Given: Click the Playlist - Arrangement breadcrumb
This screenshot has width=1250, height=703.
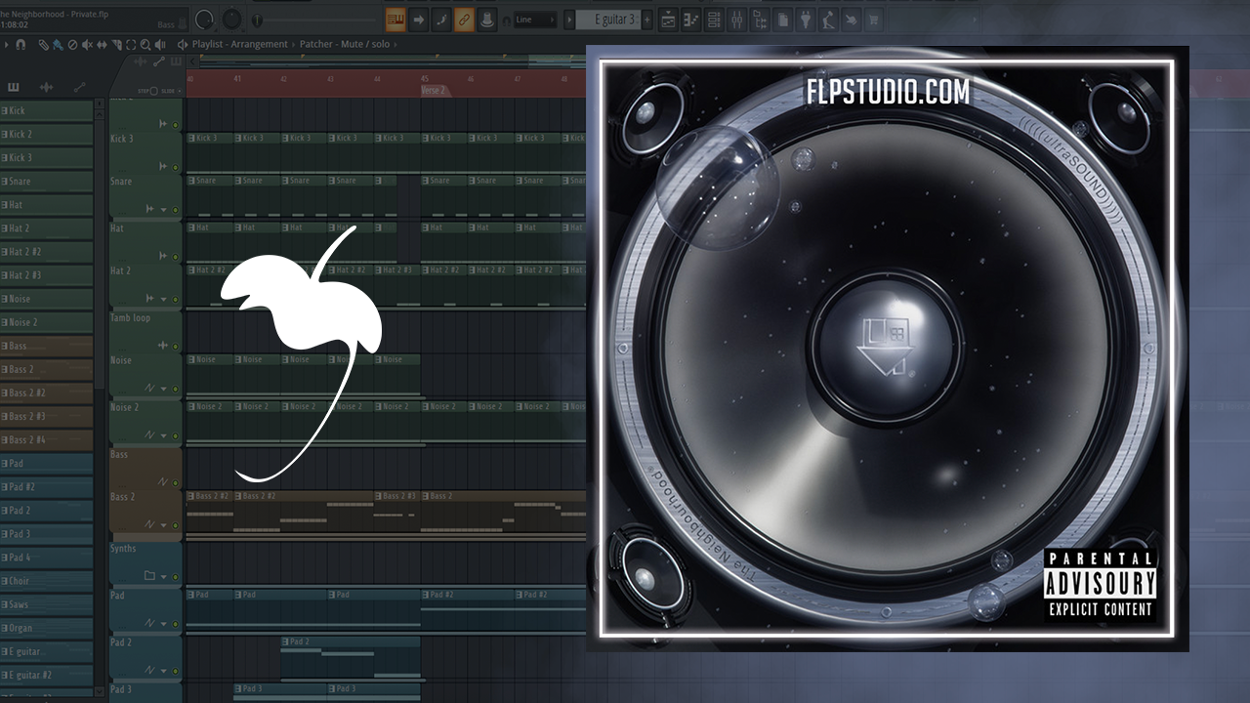Looking at the screenshot, I should click(x=239, y=45).
